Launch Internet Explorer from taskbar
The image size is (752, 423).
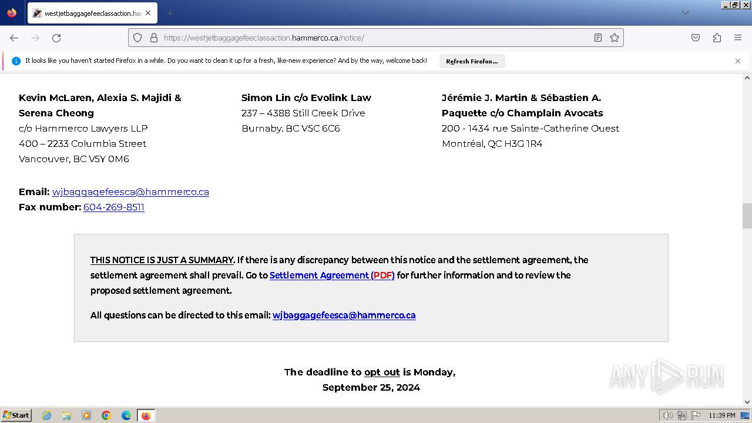[x=46, y=415]
